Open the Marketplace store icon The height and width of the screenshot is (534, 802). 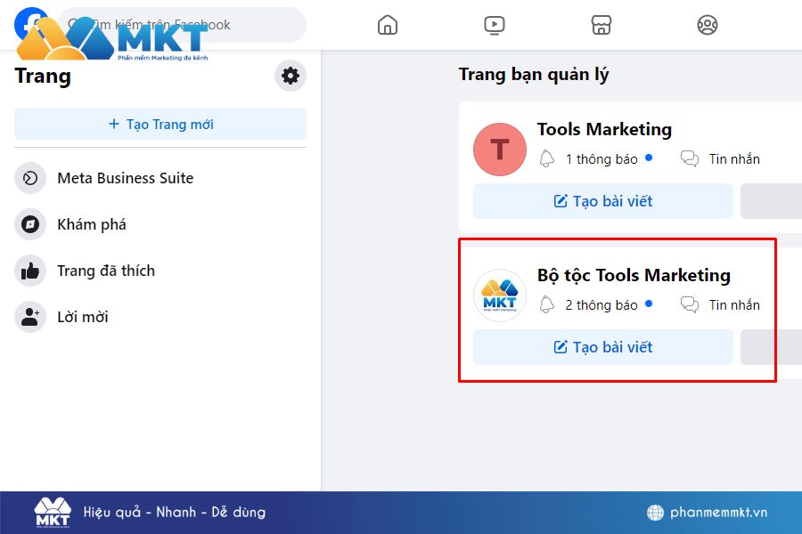coord(601,25)
